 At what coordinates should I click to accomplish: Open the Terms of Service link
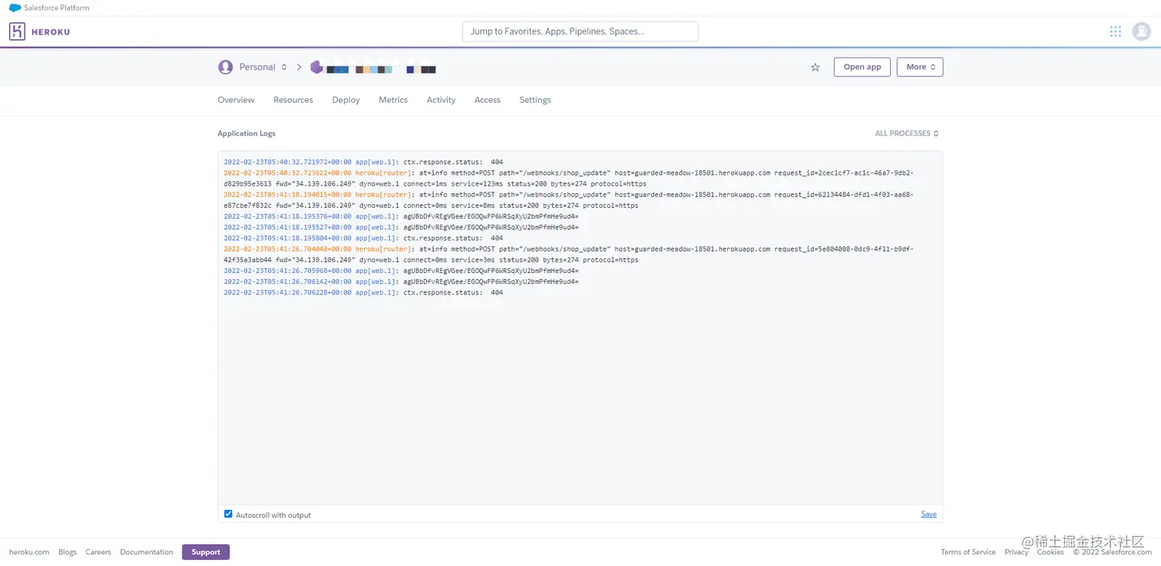pos(968,552)
